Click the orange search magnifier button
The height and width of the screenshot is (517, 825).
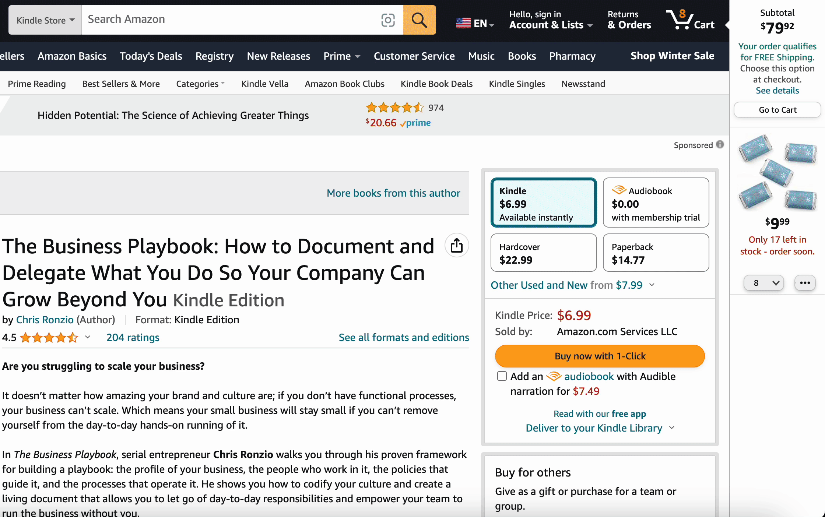coord(419,20)
